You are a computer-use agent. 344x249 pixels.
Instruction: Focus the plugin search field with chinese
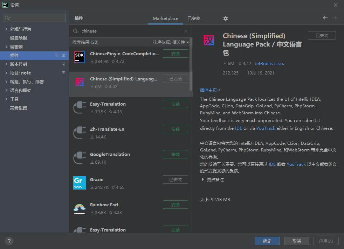point(131,31)
